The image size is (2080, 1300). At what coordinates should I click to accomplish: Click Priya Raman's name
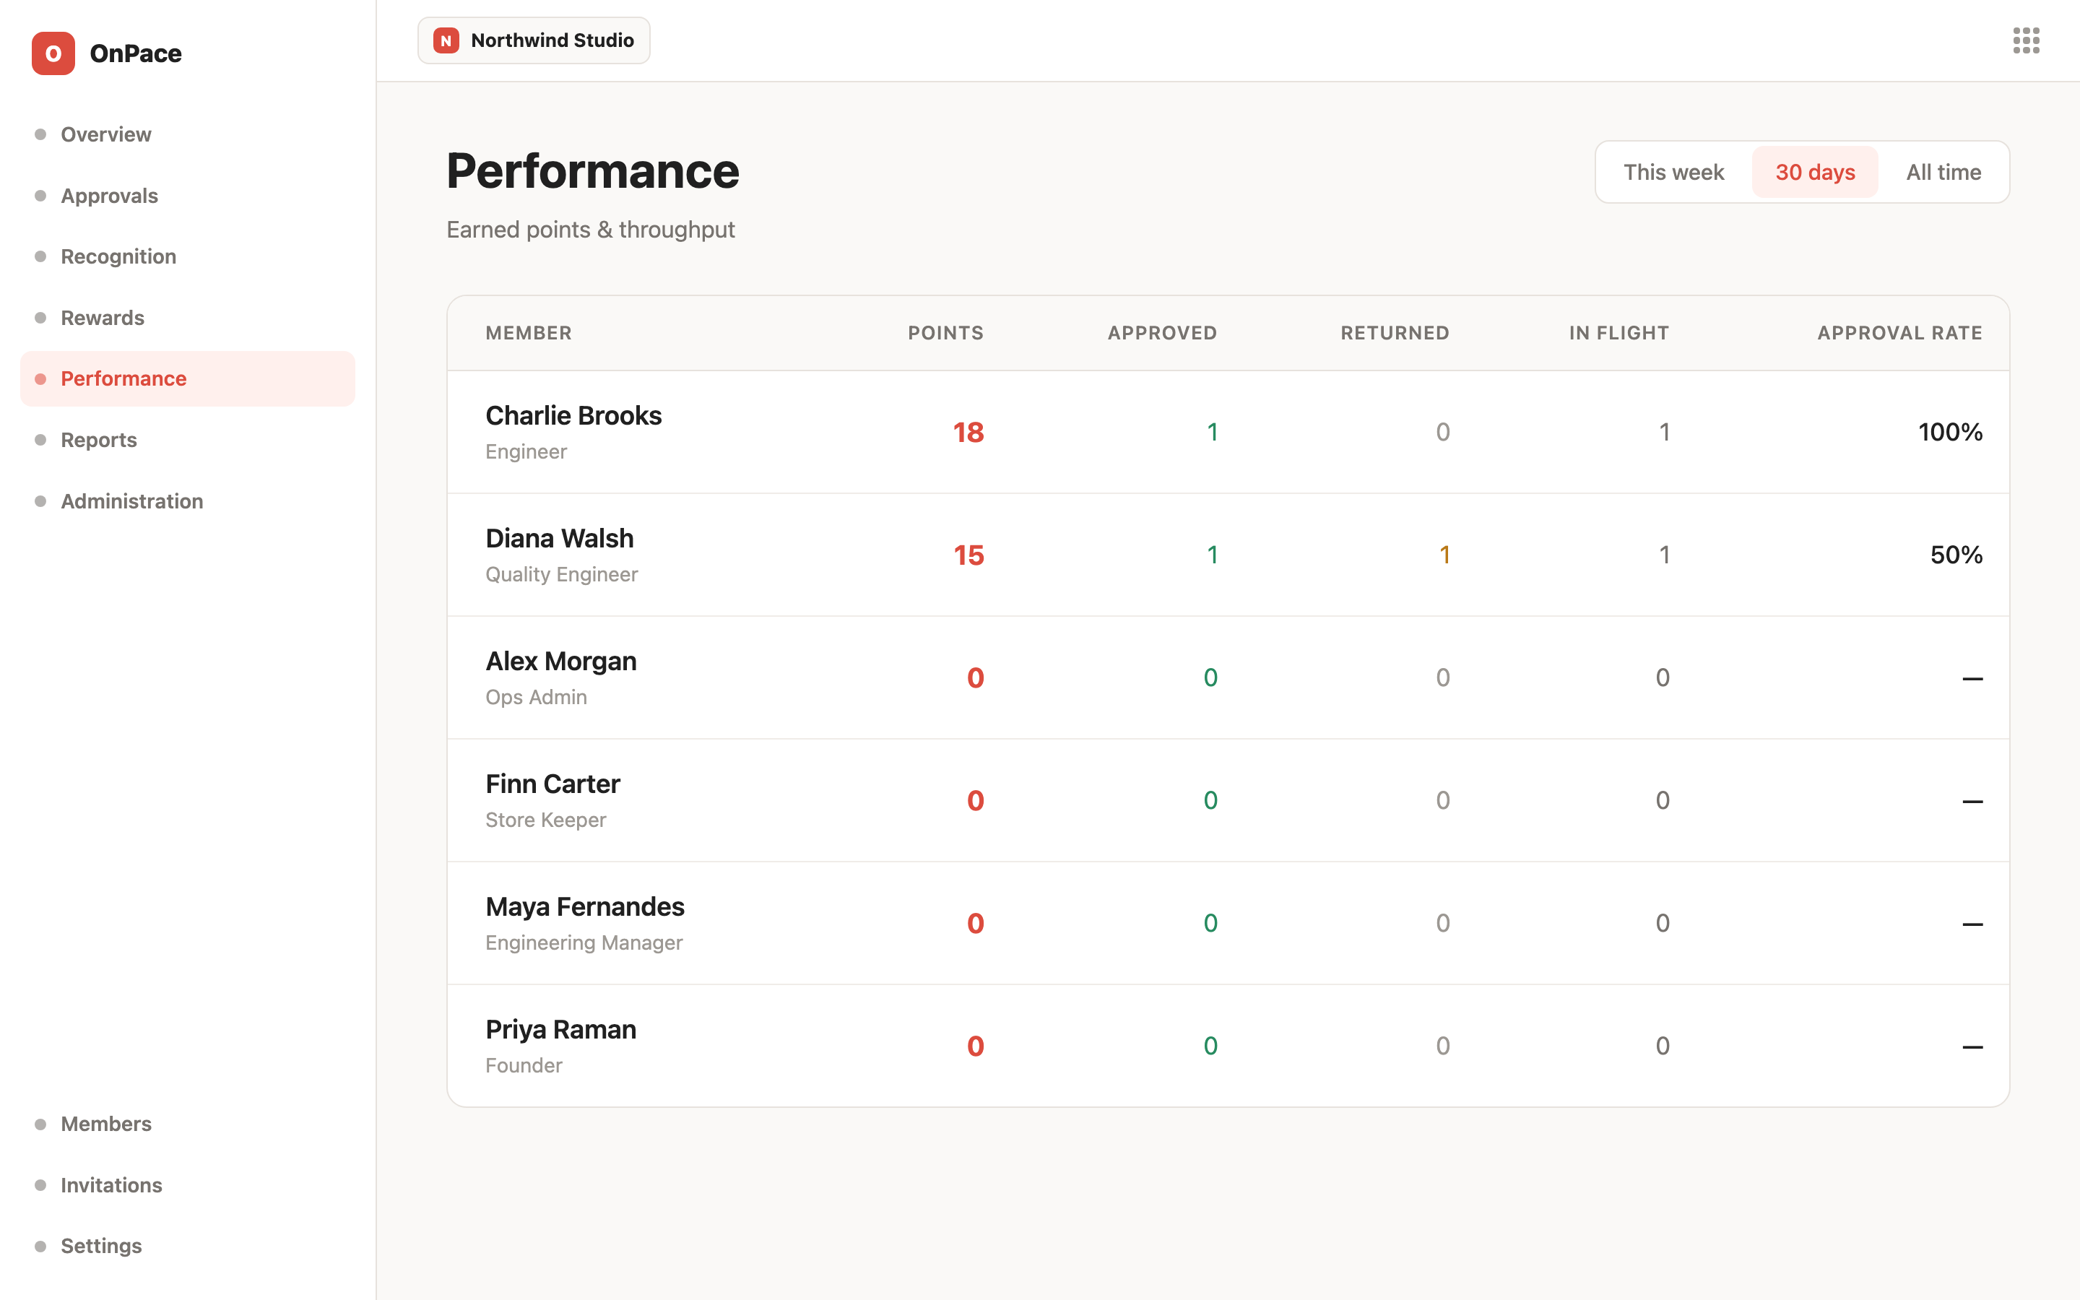pos(560,1030)
